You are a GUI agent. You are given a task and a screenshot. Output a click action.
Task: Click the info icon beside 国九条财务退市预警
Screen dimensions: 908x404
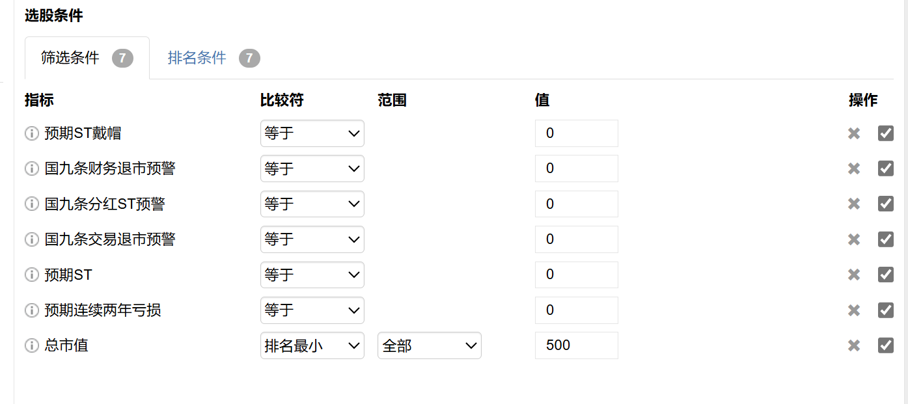click(x=31, y=169)
